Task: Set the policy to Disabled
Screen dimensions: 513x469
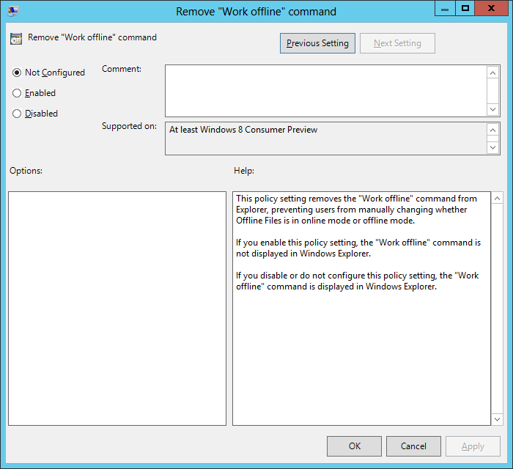Action: (x=17, y=114)
